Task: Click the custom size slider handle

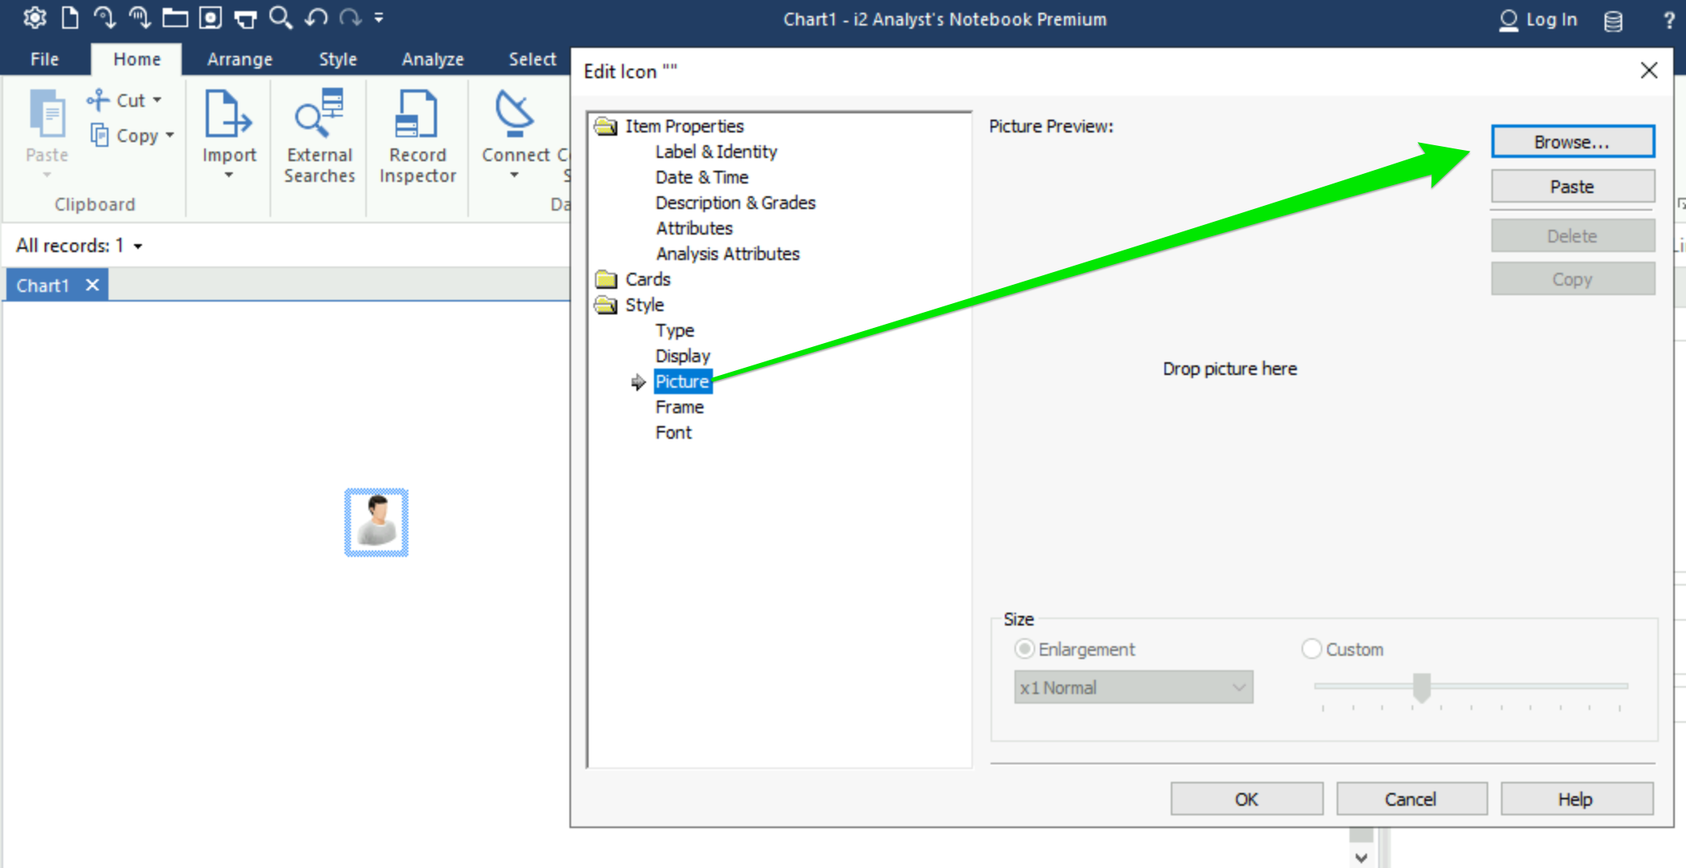Action: tap(1421, 687)
